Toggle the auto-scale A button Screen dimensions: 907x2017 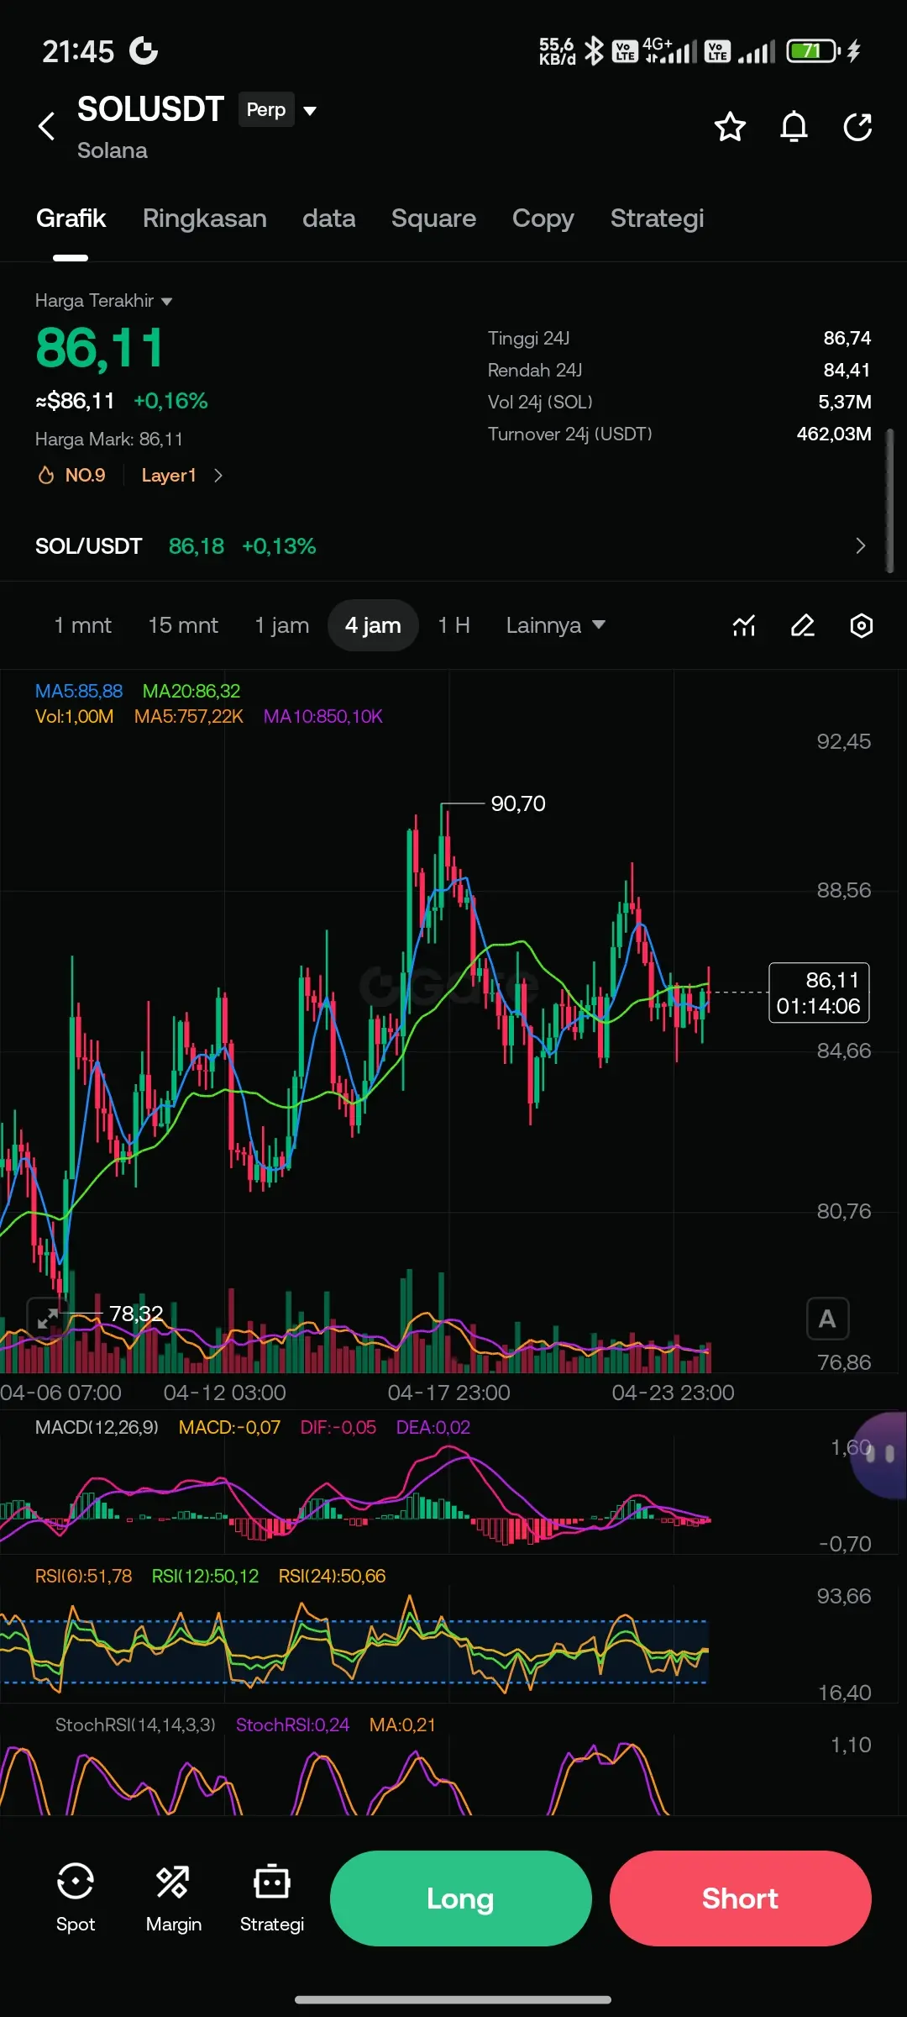[827, 1319]
